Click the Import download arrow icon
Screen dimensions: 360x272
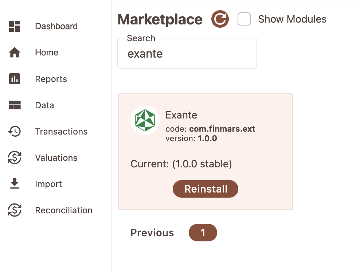pyautogui.click(x=15, y=184)
